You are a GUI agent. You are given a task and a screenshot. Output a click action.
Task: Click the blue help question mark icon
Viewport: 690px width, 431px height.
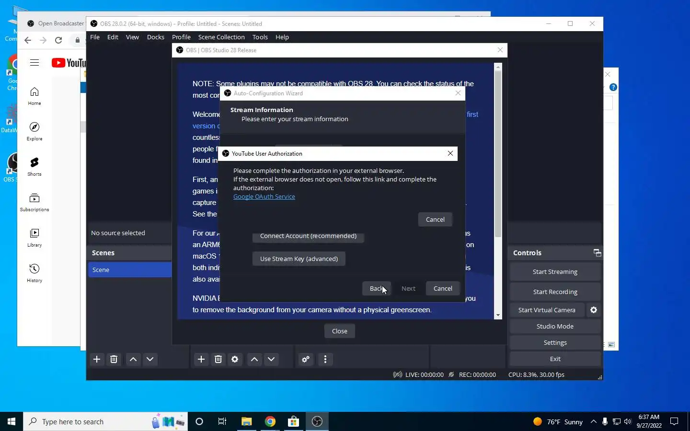click(613, 87)
